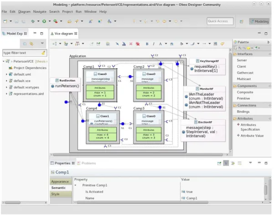Select the Composite component tool in Palette
This screenshot has width=274, height=215.
point(245,92)
